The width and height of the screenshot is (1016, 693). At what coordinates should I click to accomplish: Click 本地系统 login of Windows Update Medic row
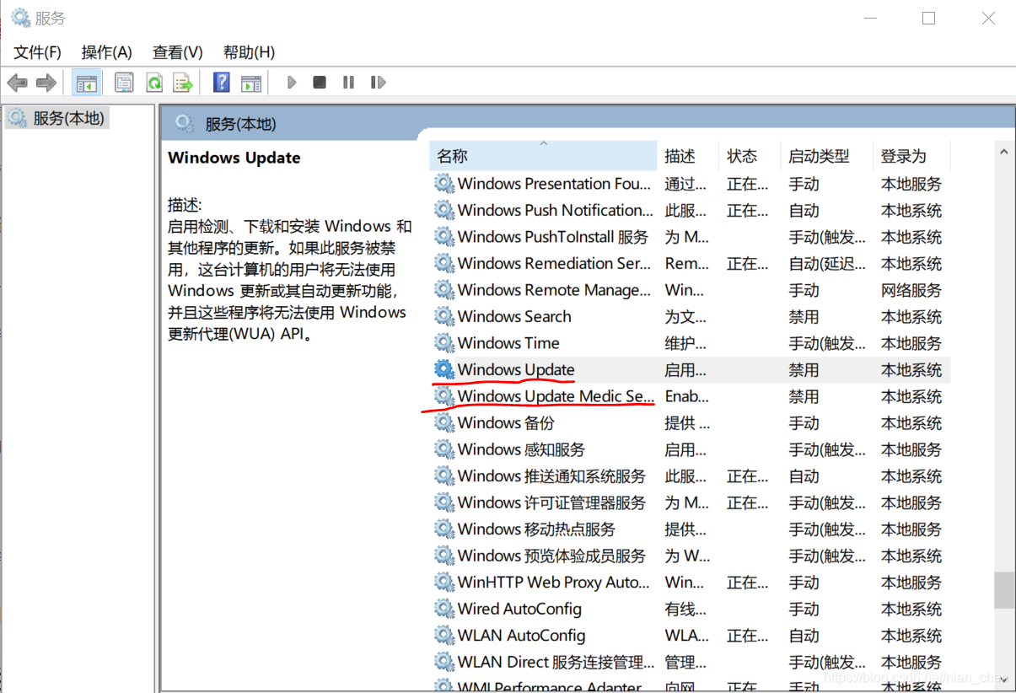point(911,396)
